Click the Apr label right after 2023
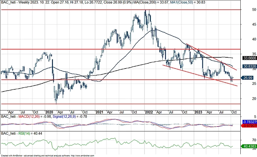257x157 pixels. 209,112
